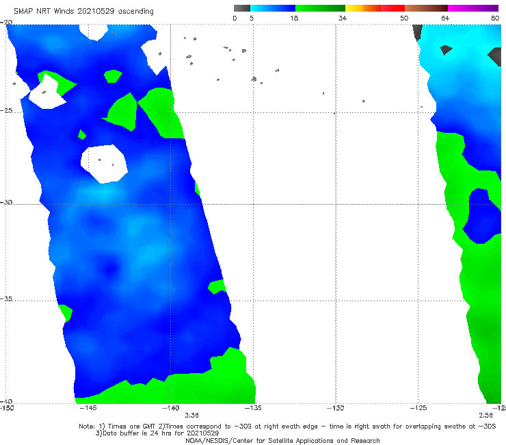Click the '64' color bar label
506x445 pixels.
(x=445, y=18)
